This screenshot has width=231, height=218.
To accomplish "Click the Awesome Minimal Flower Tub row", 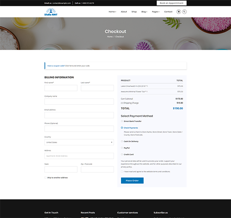I will click(152, 91).
